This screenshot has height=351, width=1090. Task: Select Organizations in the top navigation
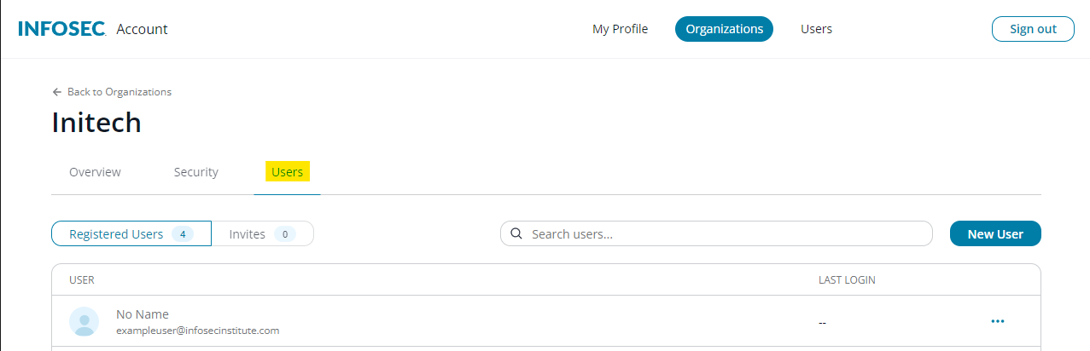pos(724,29)
